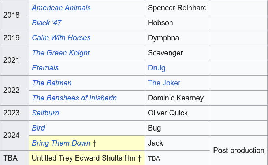
Task: Select the Spencer Reinhard role cell
Action: [177, 8]
